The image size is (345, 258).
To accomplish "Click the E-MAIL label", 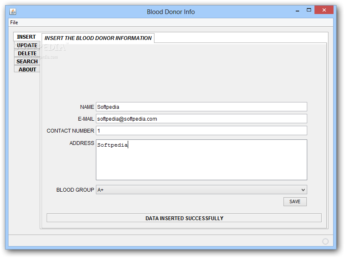I will click(86, 119).
